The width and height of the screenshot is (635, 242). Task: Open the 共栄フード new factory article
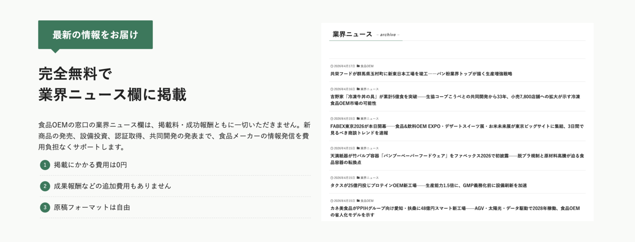pos(421,74)
